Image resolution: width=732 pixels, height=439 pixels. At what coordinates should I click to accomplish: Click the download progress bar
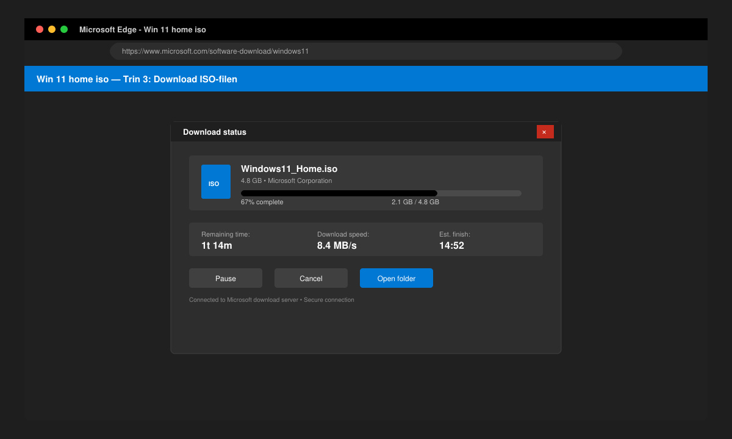[381, 193]
